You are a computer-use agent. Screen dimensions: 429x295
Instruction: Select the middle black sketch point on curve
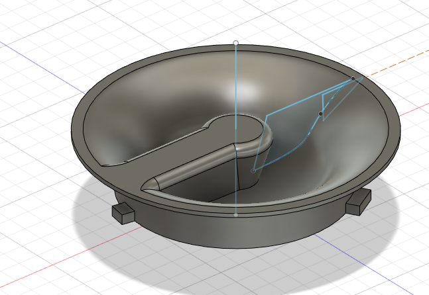321,114
